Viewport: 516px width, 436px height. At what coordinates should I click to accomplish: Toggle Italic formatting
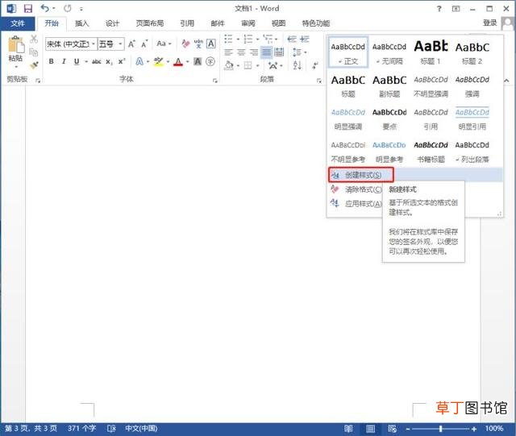pyautogui.click(x=64, y=61)
